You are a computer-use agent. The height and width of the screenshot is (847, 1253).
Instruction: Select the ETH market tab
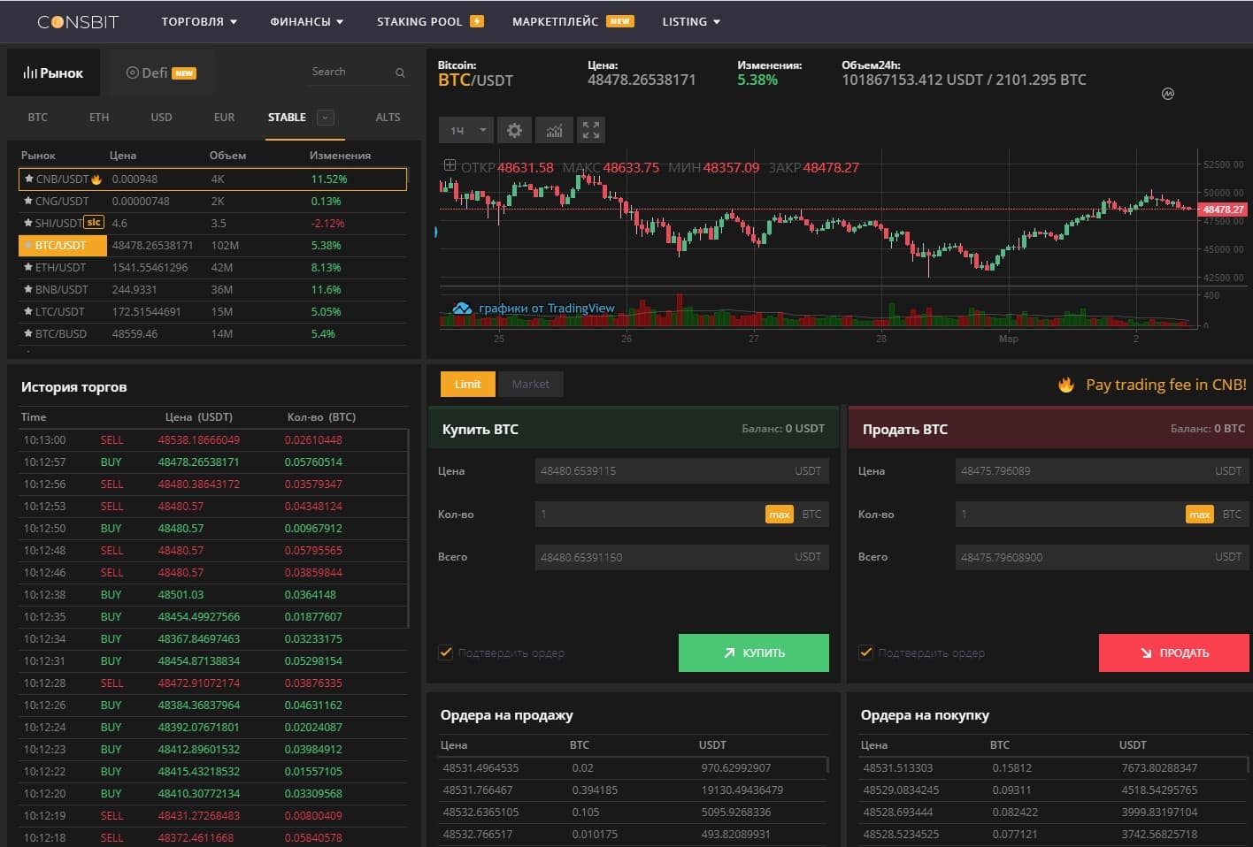tap(99, 118)
